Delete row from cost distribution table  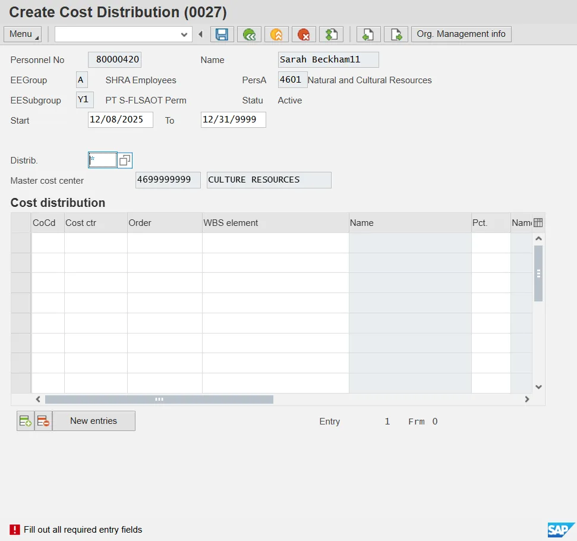[43, 421]
